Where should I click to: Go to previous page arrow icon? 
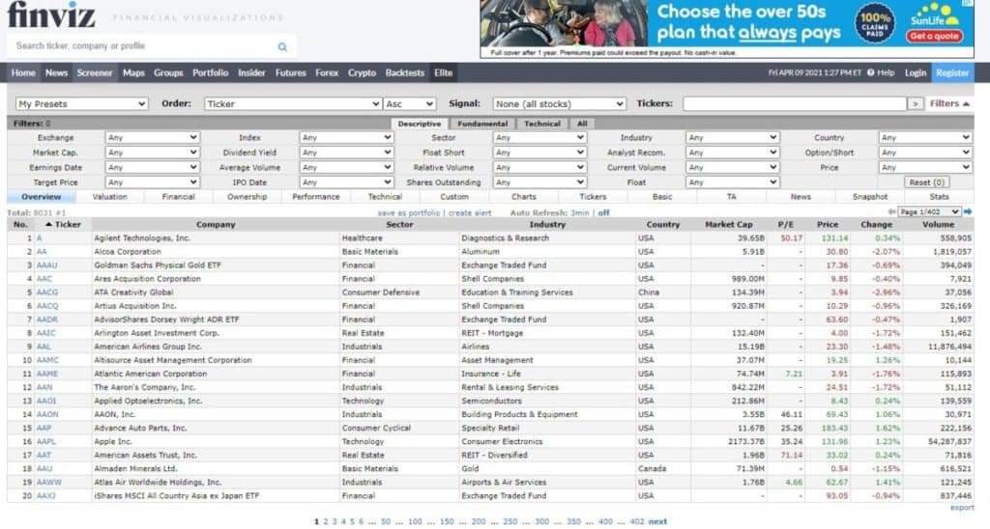(891, 211)
